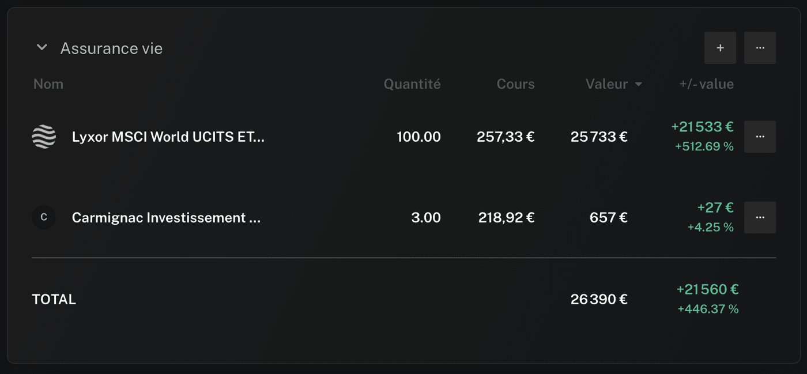The image size is (807, 374).
Task: Open Carmignac Investissement row options menu
Action: [760, 217]
